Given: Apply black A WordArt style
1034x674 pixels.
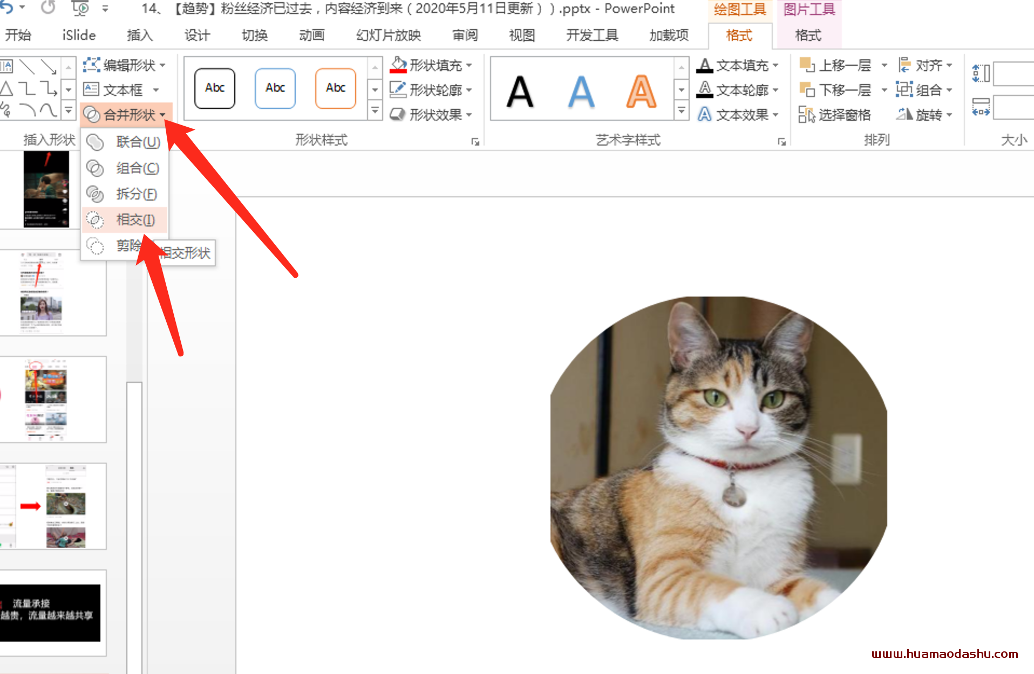Looking at the screenshot, I should [x=520, y=92].
